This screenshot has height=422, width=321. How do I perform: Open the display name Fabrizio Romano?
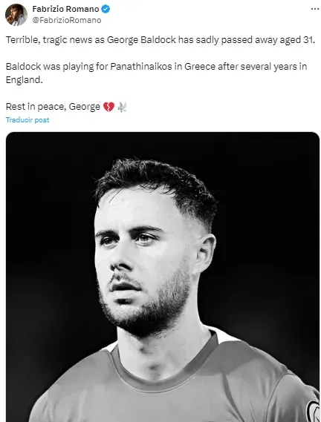[x=65, y=9]
